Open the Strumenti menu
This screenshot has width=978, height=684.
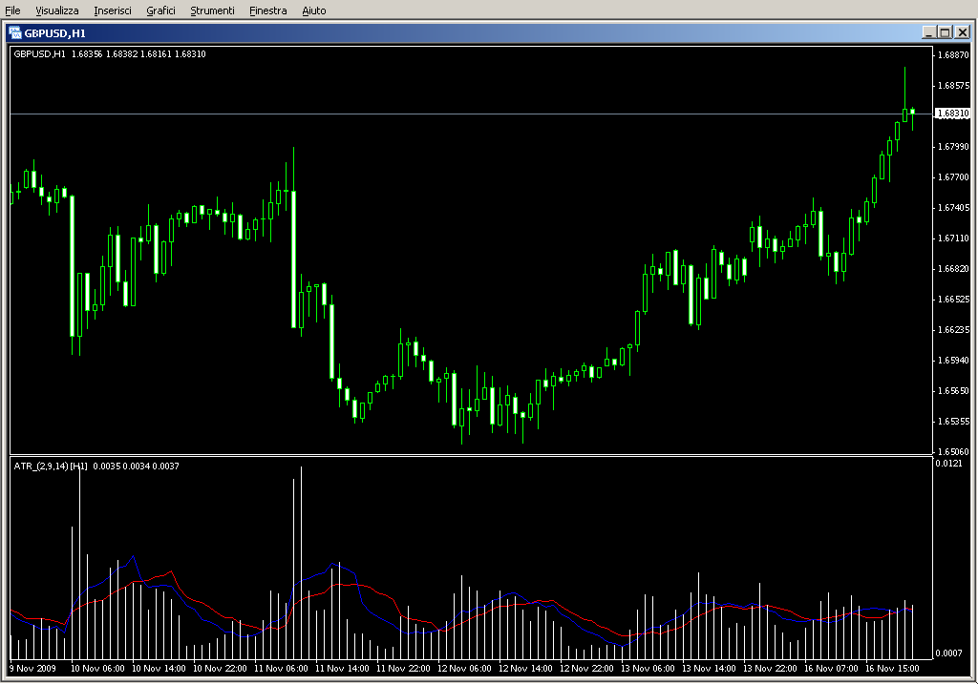(212, 10)
